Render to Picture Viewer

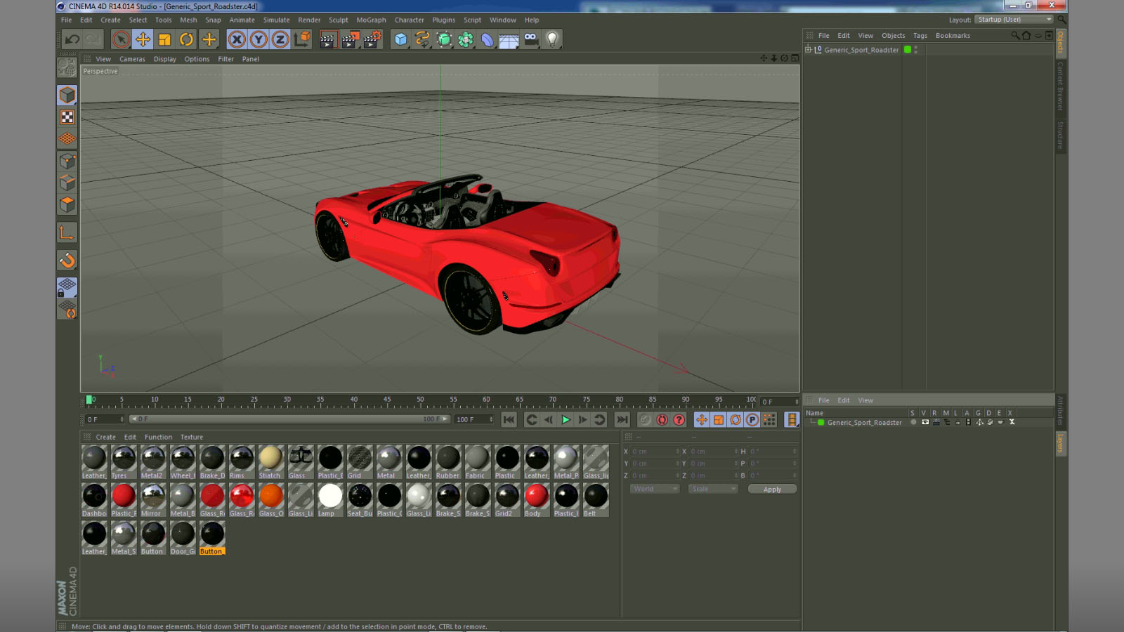click(350, 39)
